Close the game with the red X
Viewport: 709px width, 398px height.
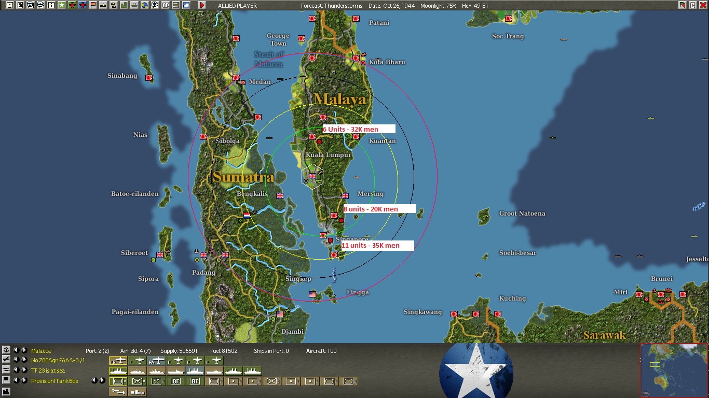703,5
